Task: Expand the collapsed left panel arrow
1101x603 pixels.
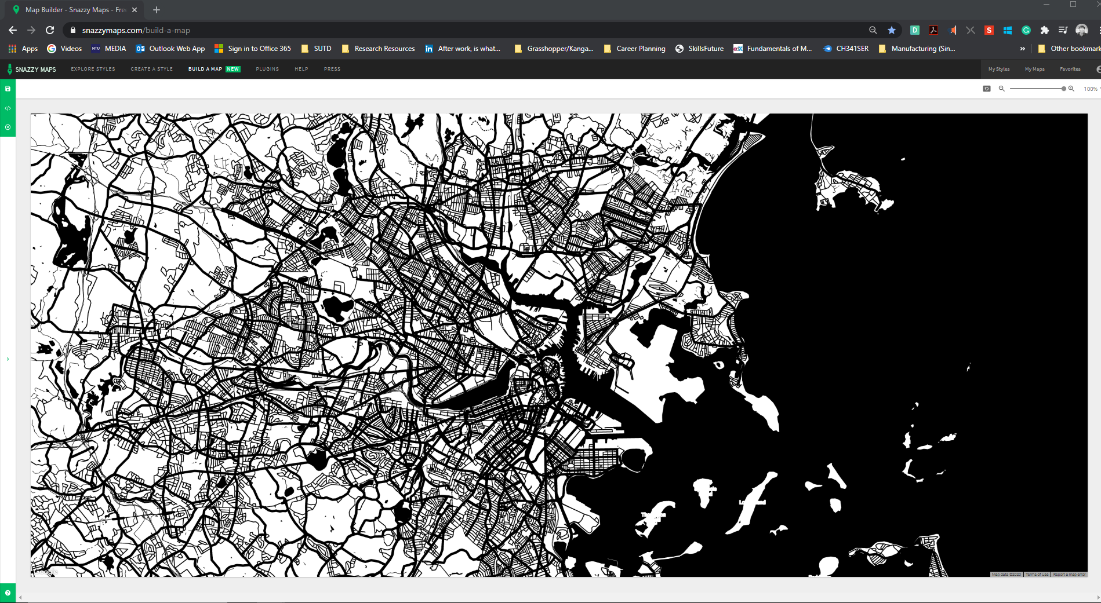Action: pos(8,359)
